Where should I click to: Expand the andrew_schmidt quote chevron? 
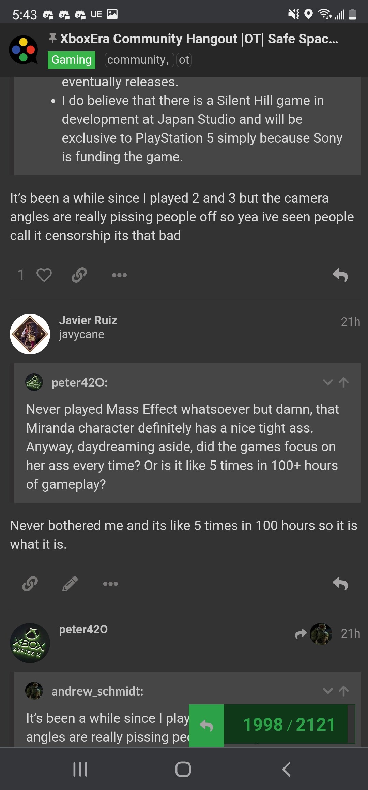click(328, 691)
